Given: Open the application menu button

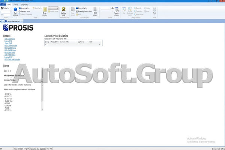Looking at the screenshot, I should [3, 4].
